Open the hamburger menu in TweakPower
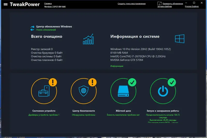 (x=5, y=4)
